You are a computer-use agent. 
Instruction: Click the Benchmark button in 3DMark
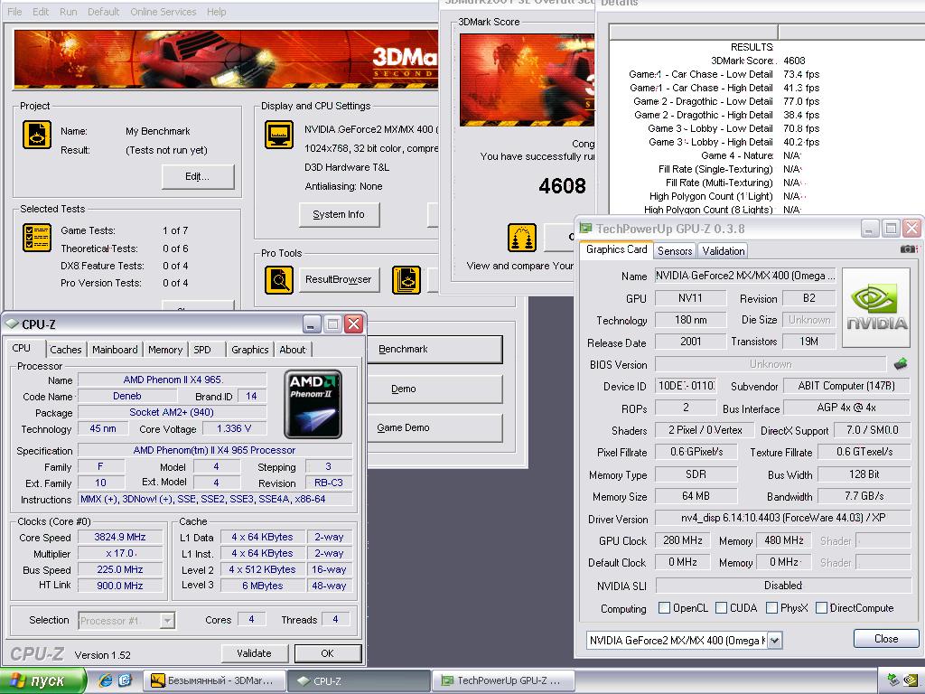[435, 350]
